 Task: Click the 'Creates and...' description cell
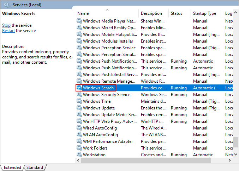pyautogui.click(x=153, y=154)
